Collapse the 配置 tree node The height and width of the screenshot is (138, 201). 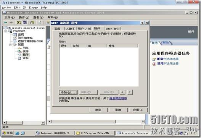click(10, 45)
